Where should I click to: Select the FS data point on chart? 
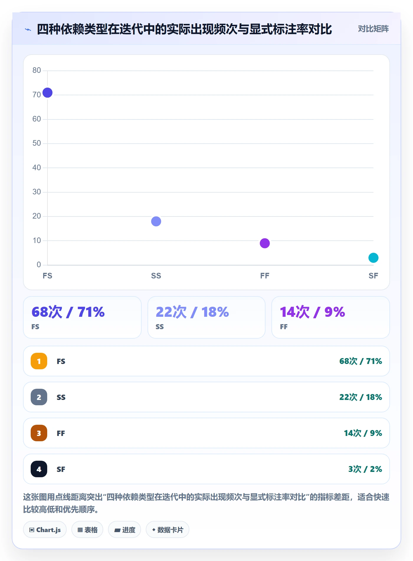[x=47, y=93]
